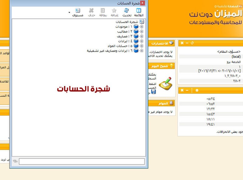Minimize the مسؤول النظام info panel
The height and width of the screenshot is (180, 243).
click(187, 43)
